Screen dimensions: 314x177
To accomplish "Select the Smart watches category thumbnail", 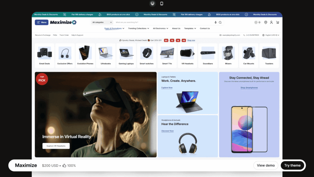I will pos(147,55).
